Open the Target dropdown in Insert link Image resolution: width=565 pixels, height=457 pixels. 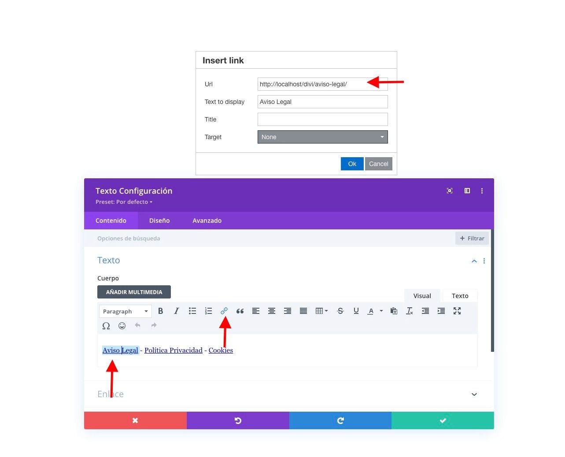[323, 137]
